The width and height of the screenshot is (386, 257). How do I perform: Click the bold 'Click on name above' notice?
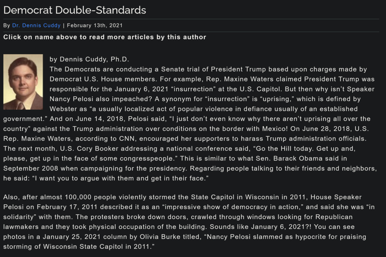coord(105,37)
